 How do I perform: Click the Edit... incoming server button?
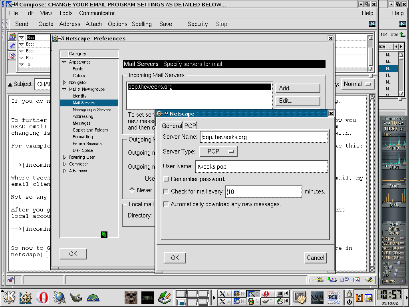tap(298, 100)
